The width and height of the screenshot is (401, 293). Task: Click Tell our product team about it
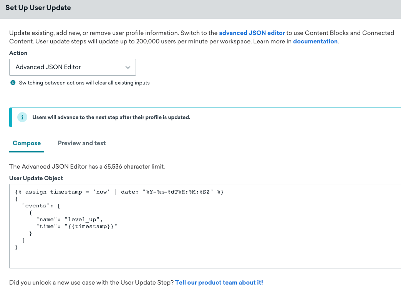[x=219, y=282]
